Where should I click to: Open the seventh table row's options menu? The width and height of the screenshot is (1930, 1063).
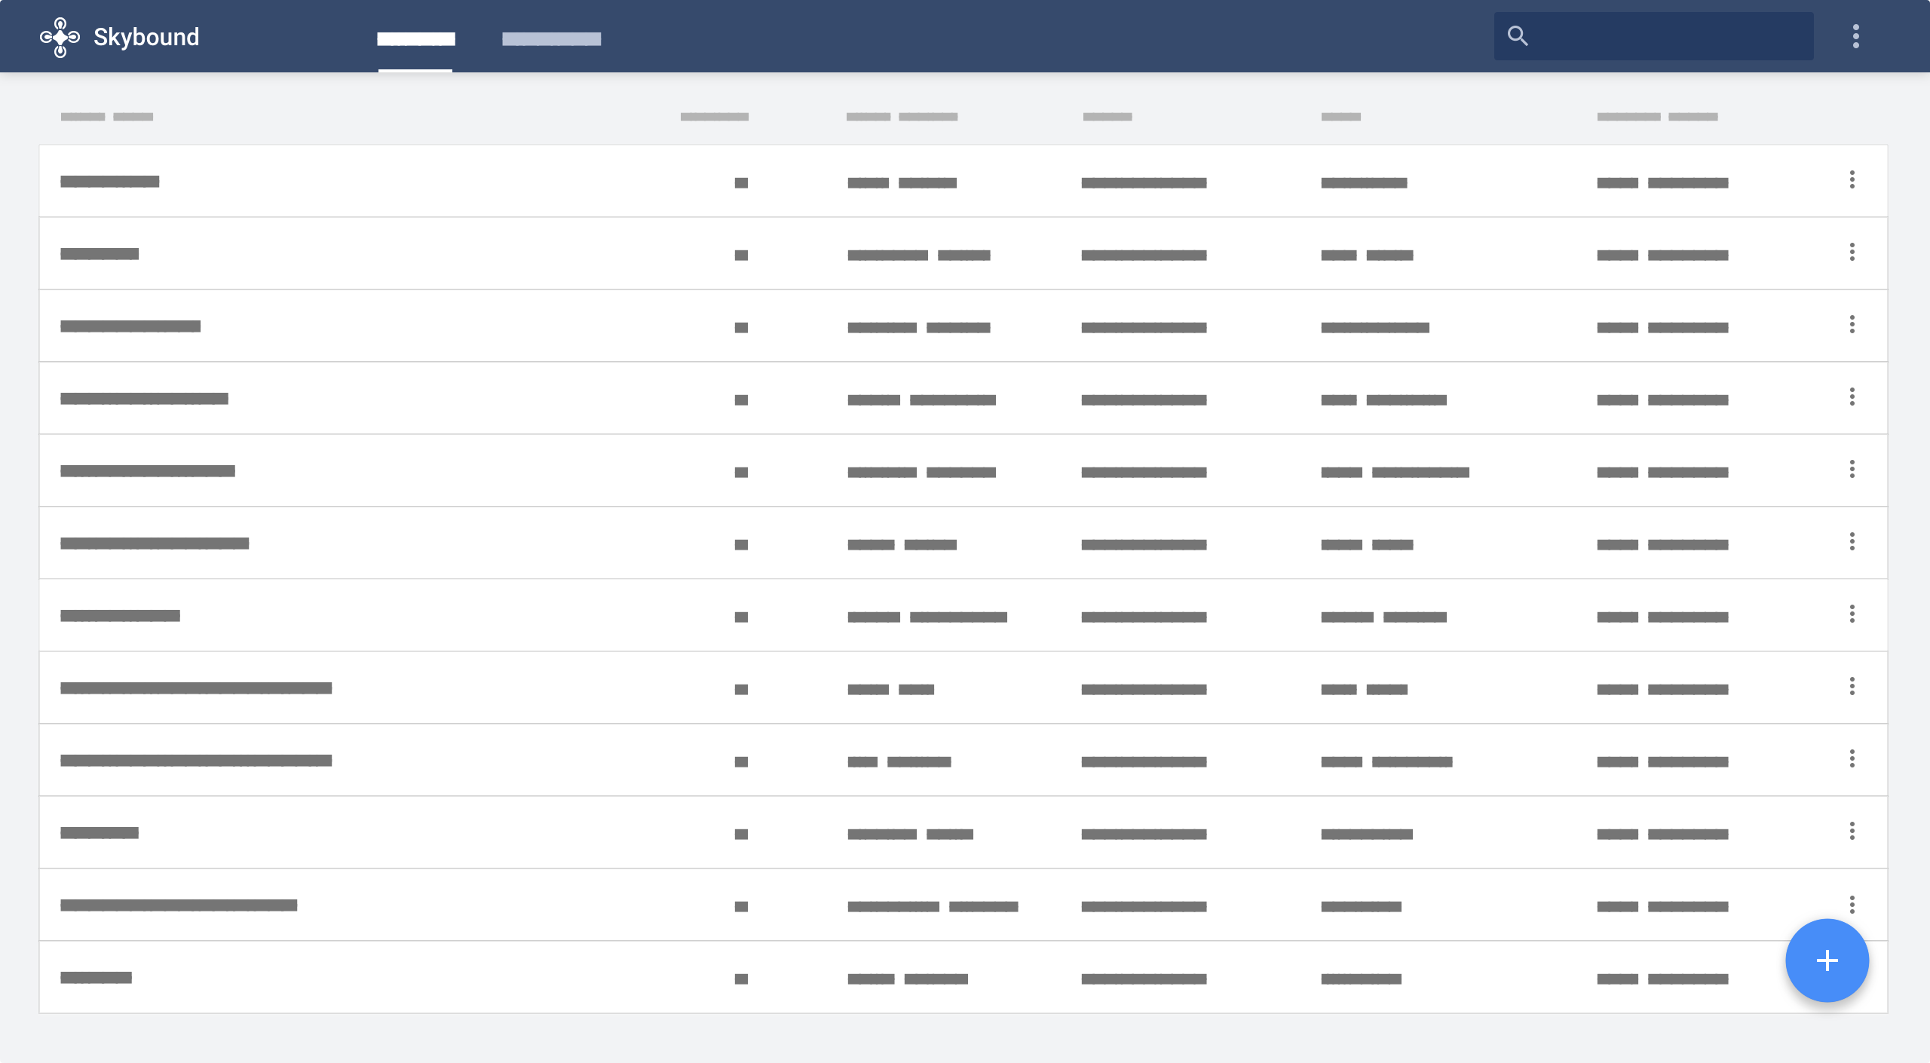1852,614
